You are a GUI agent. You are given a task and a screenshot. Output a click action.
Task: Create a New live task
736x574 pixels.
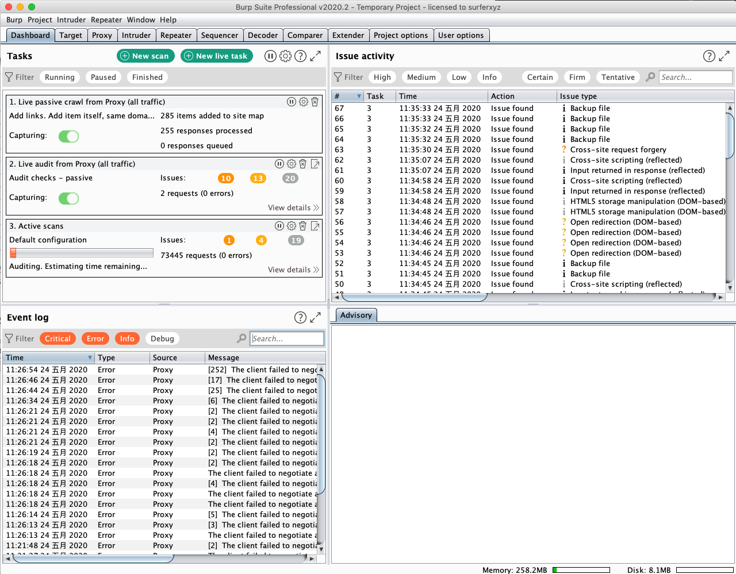(216, 56)
